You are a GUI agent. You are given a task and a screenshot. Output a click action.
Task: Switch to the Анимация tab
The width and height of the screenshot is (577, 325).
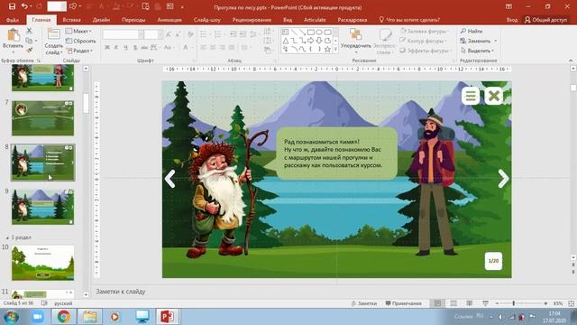(x=169, y=20)
